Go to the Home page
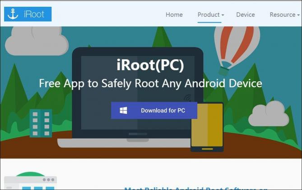The width and height of the screenshot is (302, 190). click(x=174, y=14)
